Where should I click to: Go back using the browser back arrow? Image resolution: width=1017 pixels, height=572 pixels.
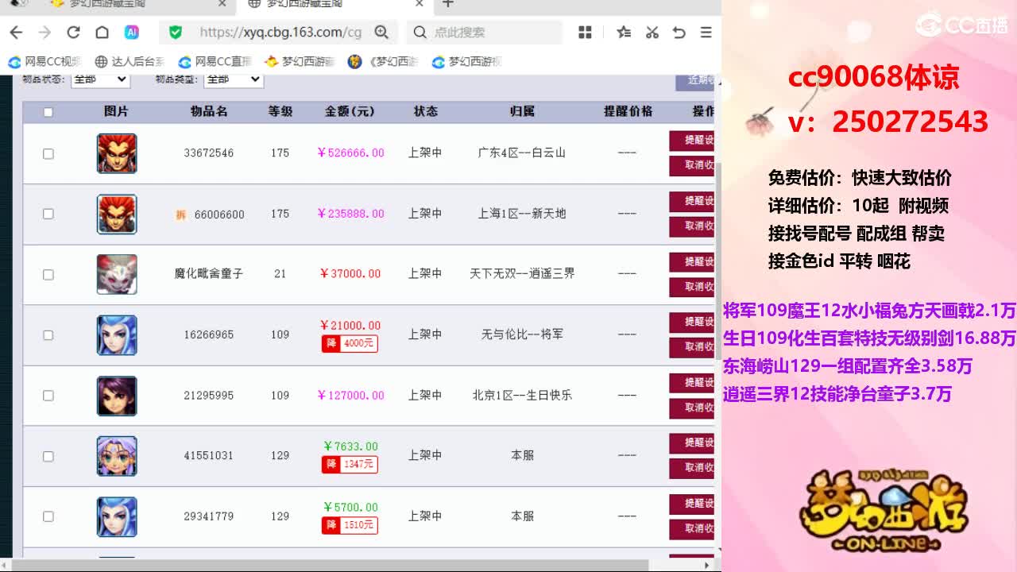[16, 33]
